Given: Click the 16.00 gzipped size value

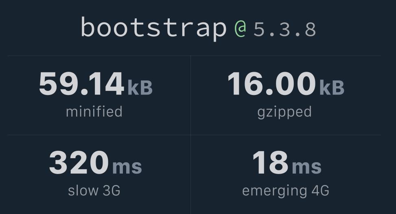Looking at the screenshot, I should pos(271,84).
